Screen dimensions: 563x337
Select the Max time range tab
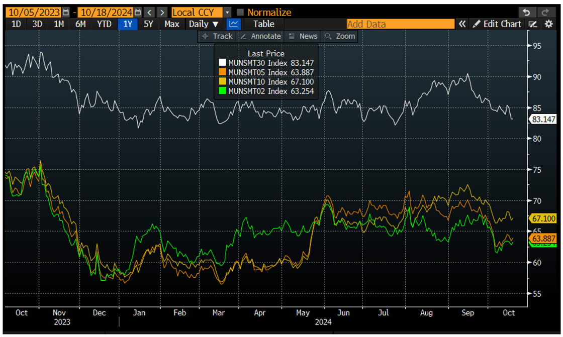(x=172, y=24)
